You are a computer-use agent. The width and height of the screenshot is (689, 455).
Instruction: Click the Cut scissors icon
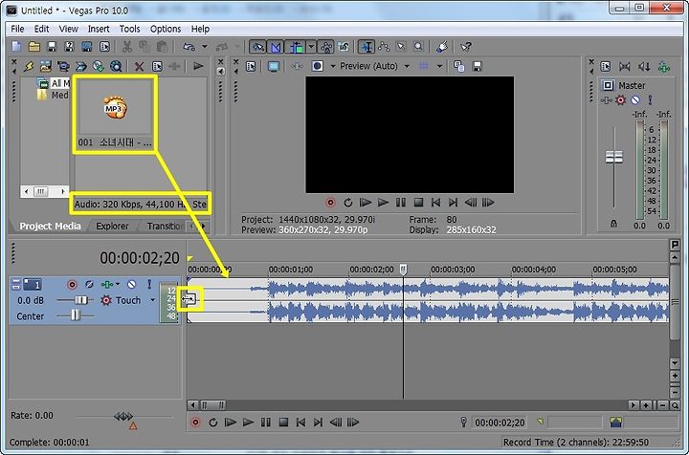click(x=127, y=47)
